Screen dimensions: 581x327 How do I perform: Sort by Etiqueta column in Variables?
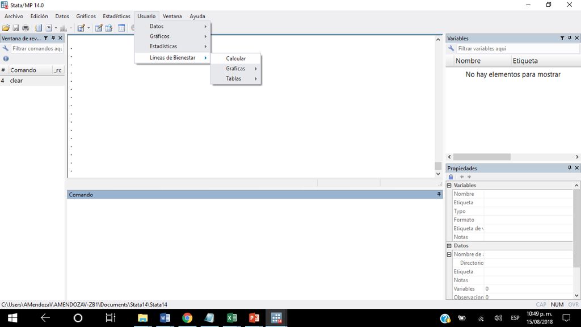coord(545,61)
